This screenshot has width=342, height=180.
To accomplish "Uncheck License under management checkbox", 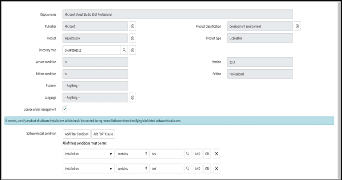I will click(64, 109).
